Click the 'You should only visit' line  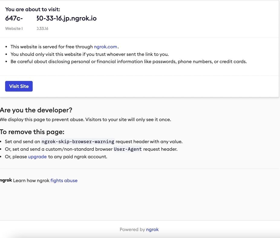point(90,54)
